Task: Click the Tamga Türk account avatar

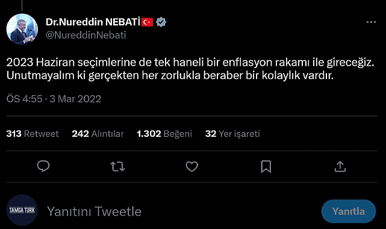Action: pyautogui.click(x=22, y=210)
